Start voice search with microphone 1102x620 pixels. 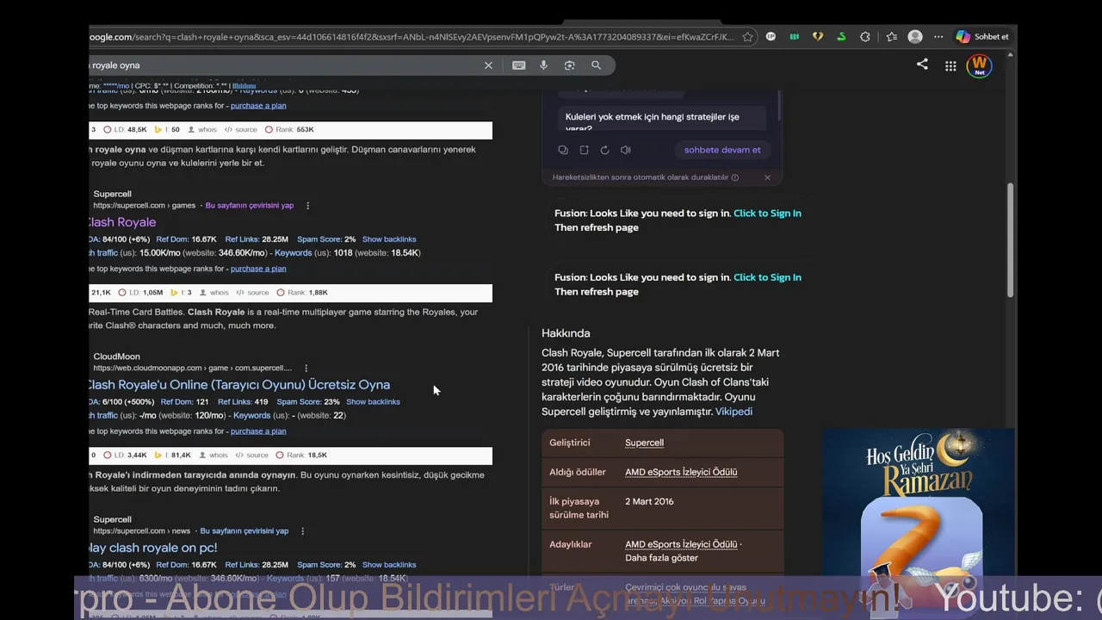coord(543,65)
